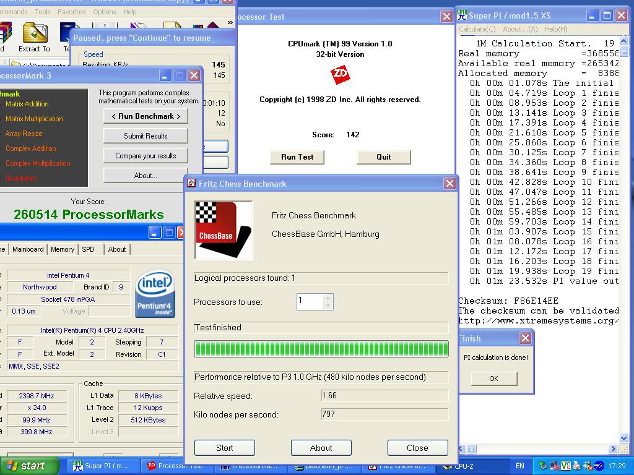The width and height of the screenshot is (634, 475).
Task: Select Complex Multiplication in ProcessorMark list
Action: pos(38,163)
